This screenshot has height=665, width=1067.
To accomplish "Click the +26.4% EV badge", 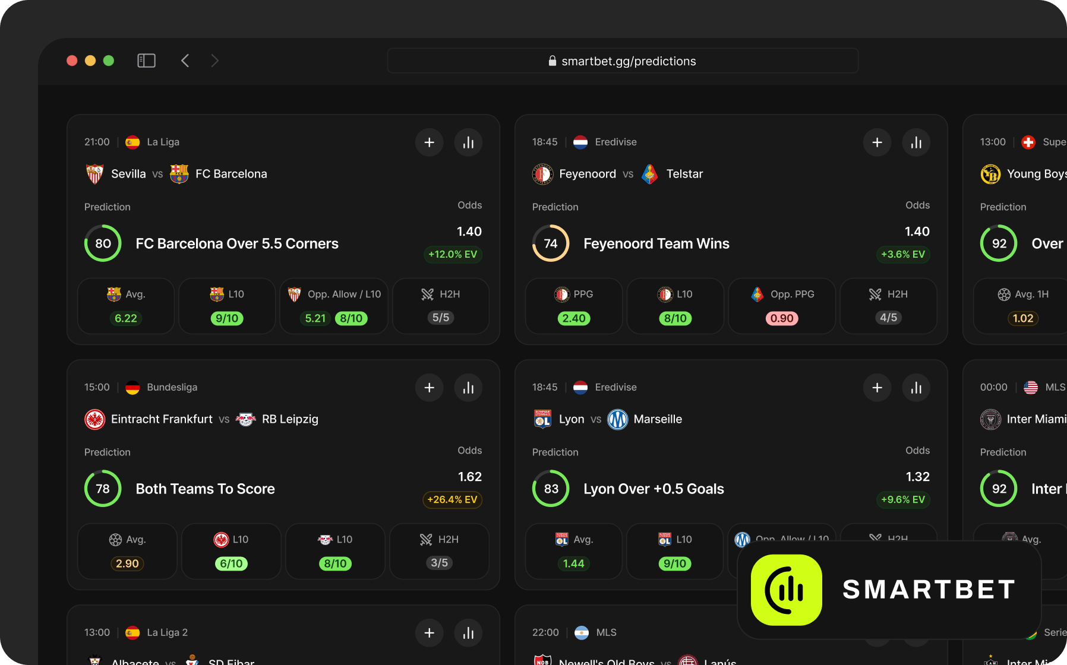I will pyautogui.click(x=452, y=499).
